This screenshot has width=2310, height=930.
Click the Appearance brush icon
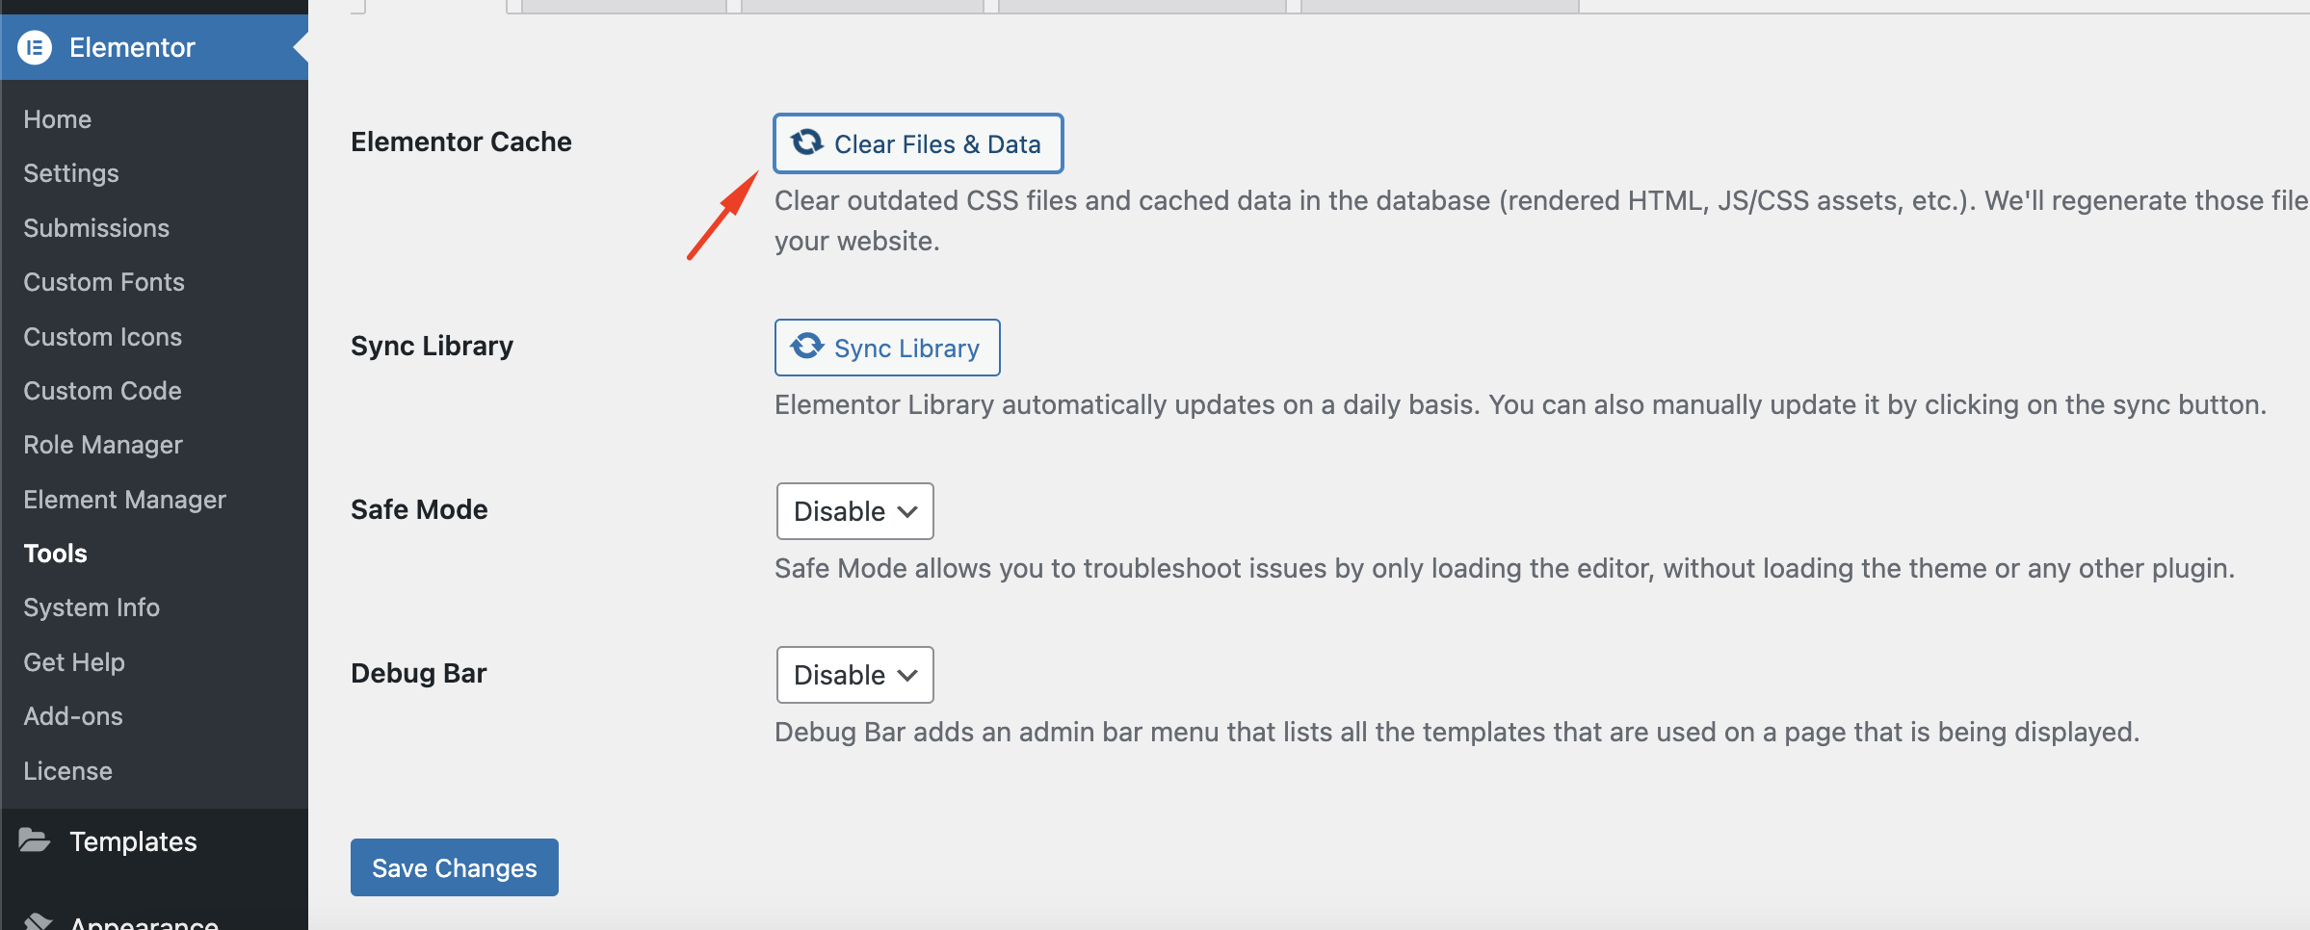[x=37, y=921]
